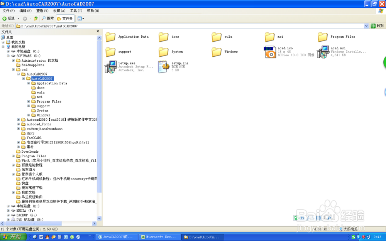
Task: Select the setup.ini file icon
Action: [x=164, y=67]
